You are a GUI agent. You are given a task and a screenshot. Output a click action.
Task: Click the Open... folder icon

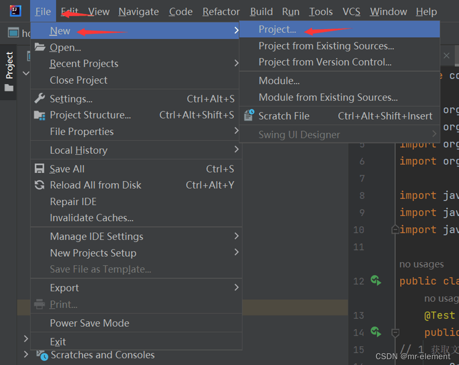[x=40, y=47]
